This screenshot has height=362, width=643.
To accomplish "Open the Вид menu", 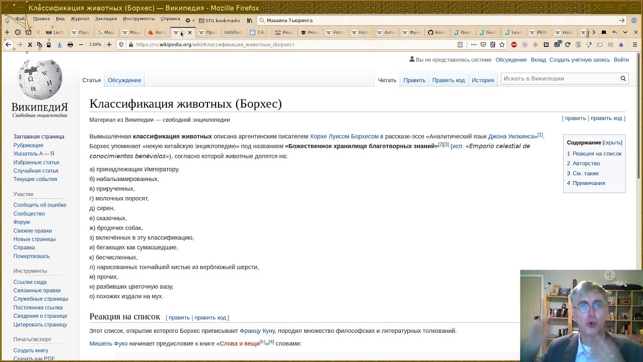I will [60, 19].
